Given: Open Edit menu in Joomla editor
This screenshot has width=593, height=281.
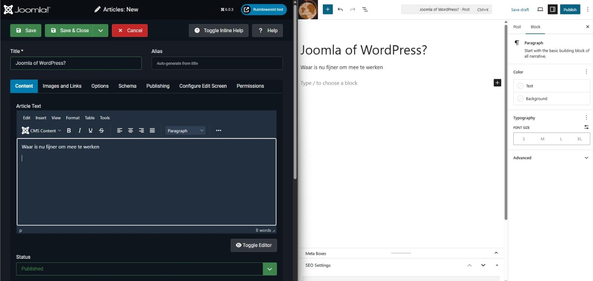Looking at the screenshot, I should [27, 118].
